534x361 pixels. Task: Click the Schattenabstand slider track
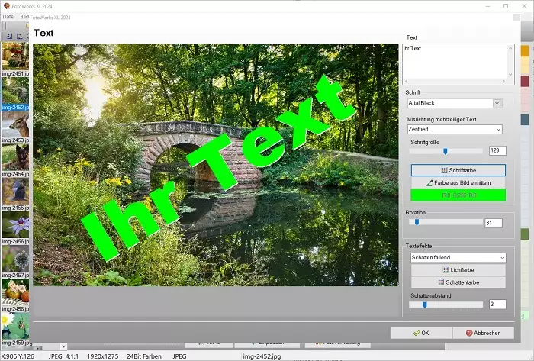click(x=446, y=305)
